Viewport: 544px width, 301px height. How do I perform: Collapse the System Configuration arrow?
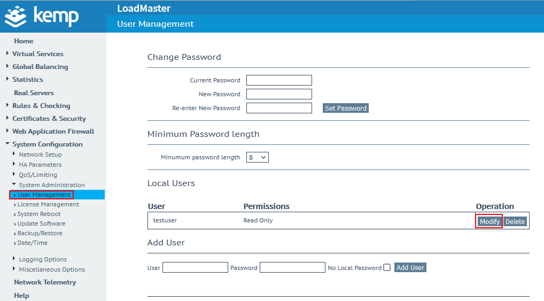(x=7, y=143)
